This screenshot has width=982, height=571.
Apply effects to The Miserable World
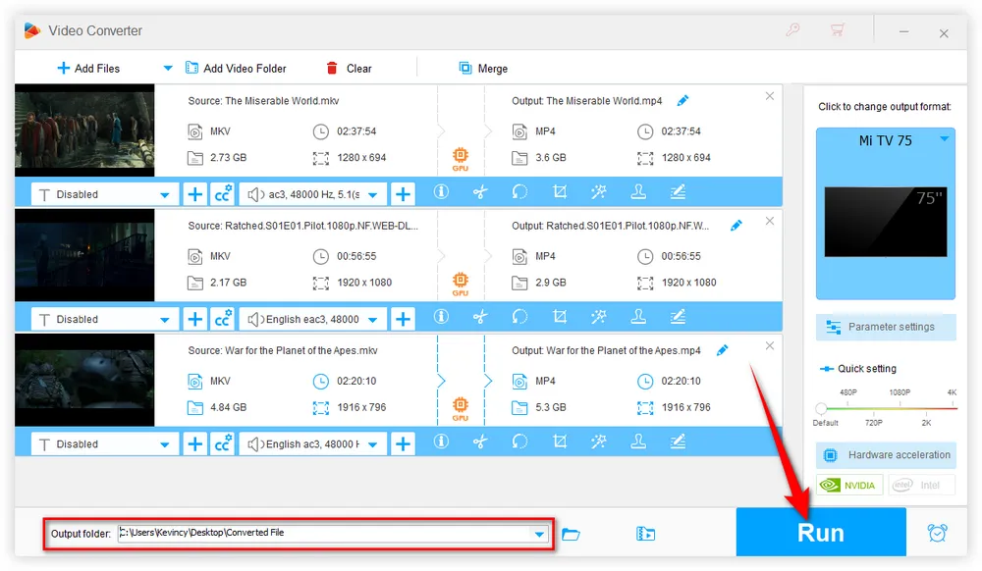coord(599,192)
